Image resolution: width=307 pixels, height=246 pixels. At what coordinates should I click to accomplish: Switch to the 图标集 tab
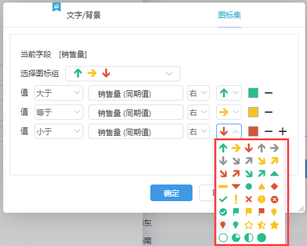[230, 15]
